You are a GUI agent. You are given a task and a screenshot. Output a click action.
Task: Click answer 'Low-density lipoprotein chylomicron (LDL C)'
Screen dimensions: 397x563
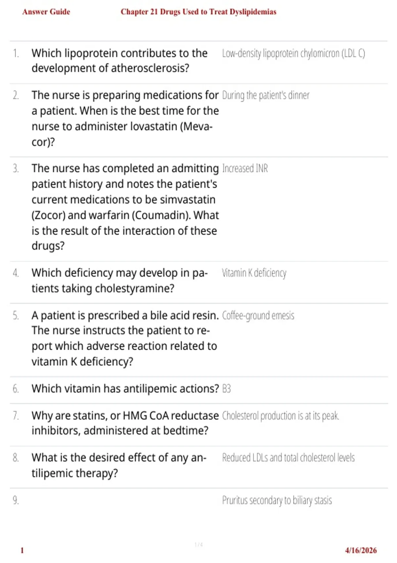[x=293, y=54]
